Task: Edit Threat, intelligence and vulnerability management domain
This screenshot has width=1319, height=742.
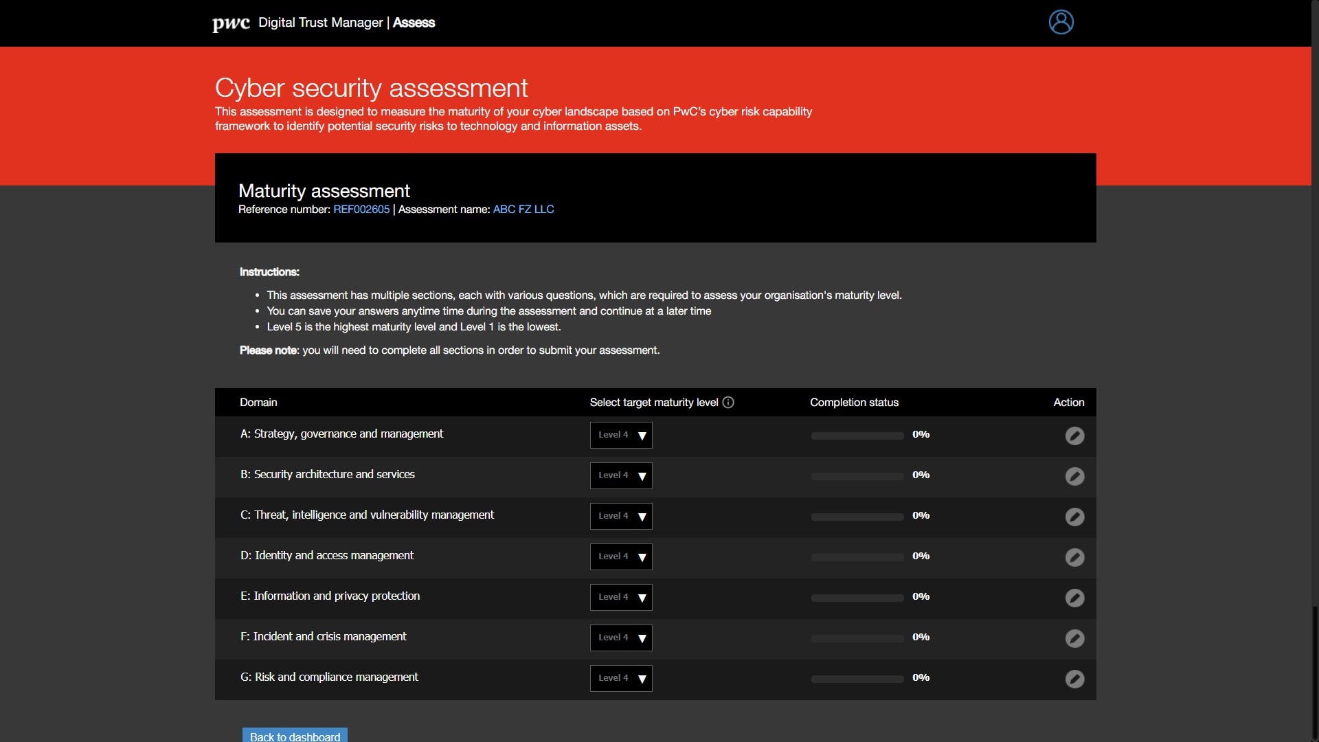Action: (1074, 517)
